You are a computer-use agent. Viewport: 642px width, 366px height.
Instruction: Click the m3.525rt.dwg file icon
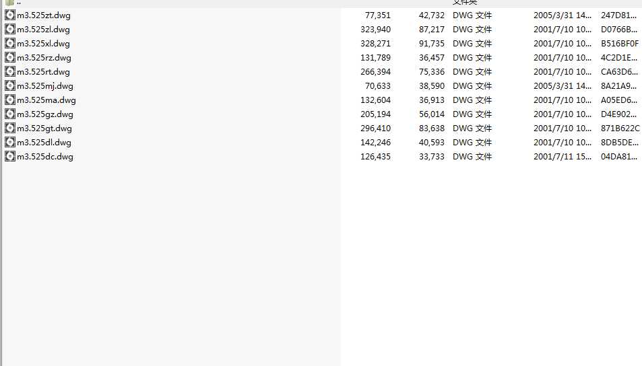pyautogui.click(x=10, y=71)
